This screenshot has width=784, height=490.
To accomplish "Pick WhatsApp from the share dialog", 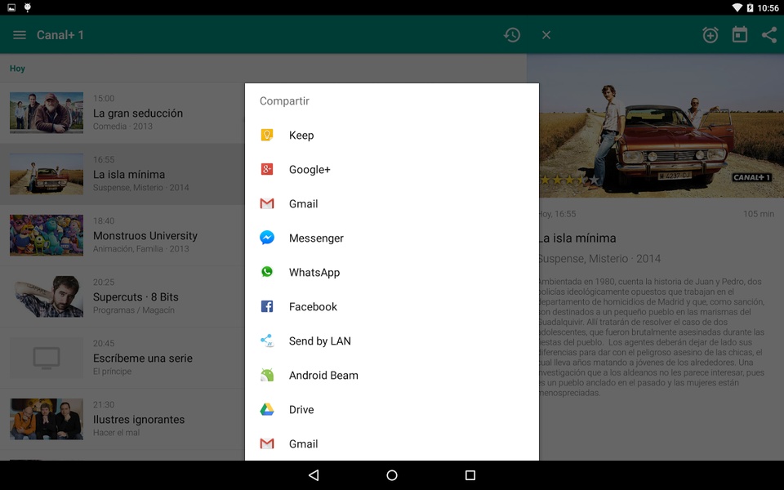I will 391,273.
